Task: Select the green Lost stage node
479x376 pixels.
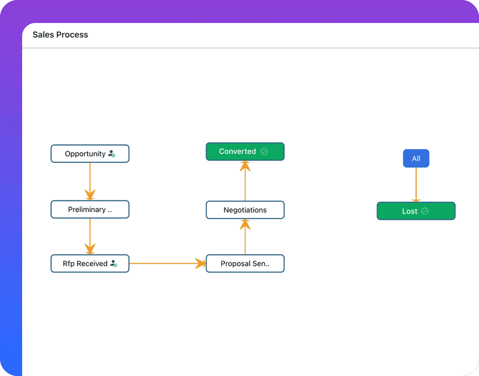Action: [x=416, y=211]
